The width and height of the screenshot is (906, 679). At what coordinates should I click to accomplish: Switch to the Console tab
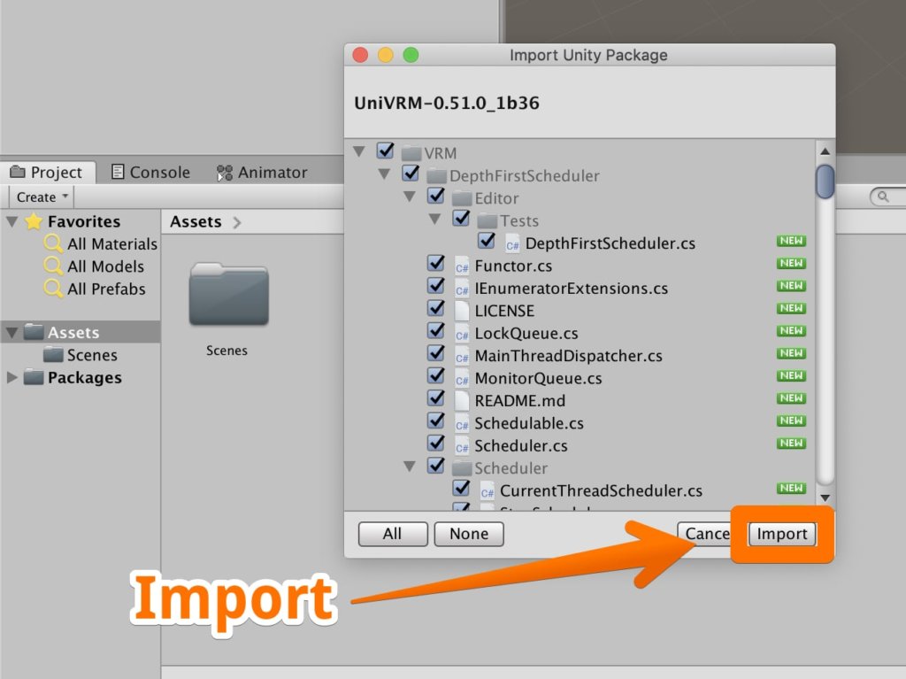pos(150,172)
